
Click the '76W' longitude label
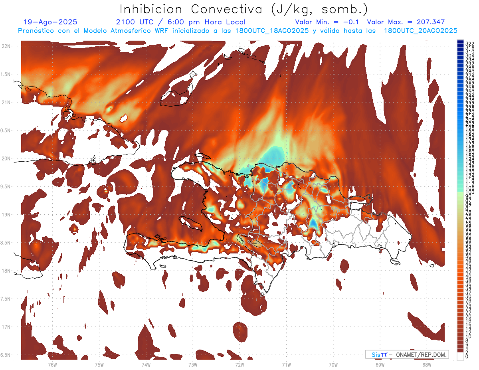[52, 364]
